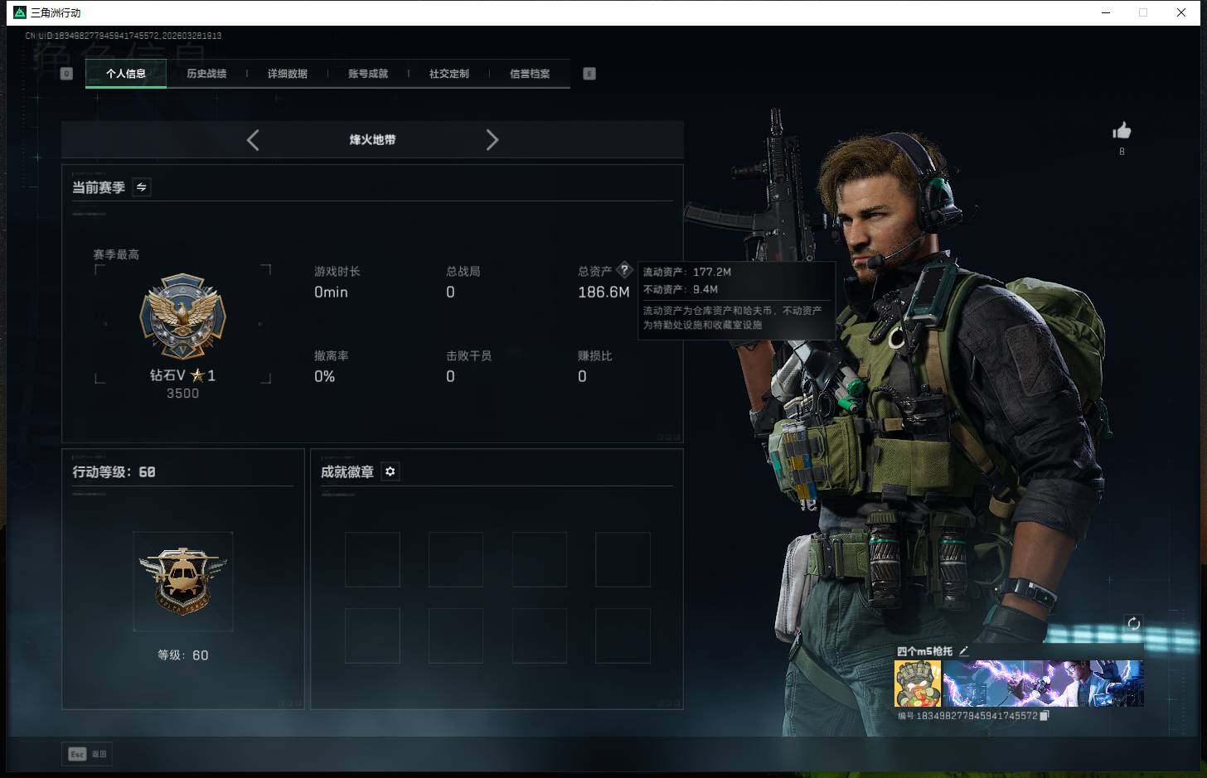Open the 成就徽章 gear settings icon
Image resolution: width=1207 pixels, height=778 pixels.
coord(390,471)
